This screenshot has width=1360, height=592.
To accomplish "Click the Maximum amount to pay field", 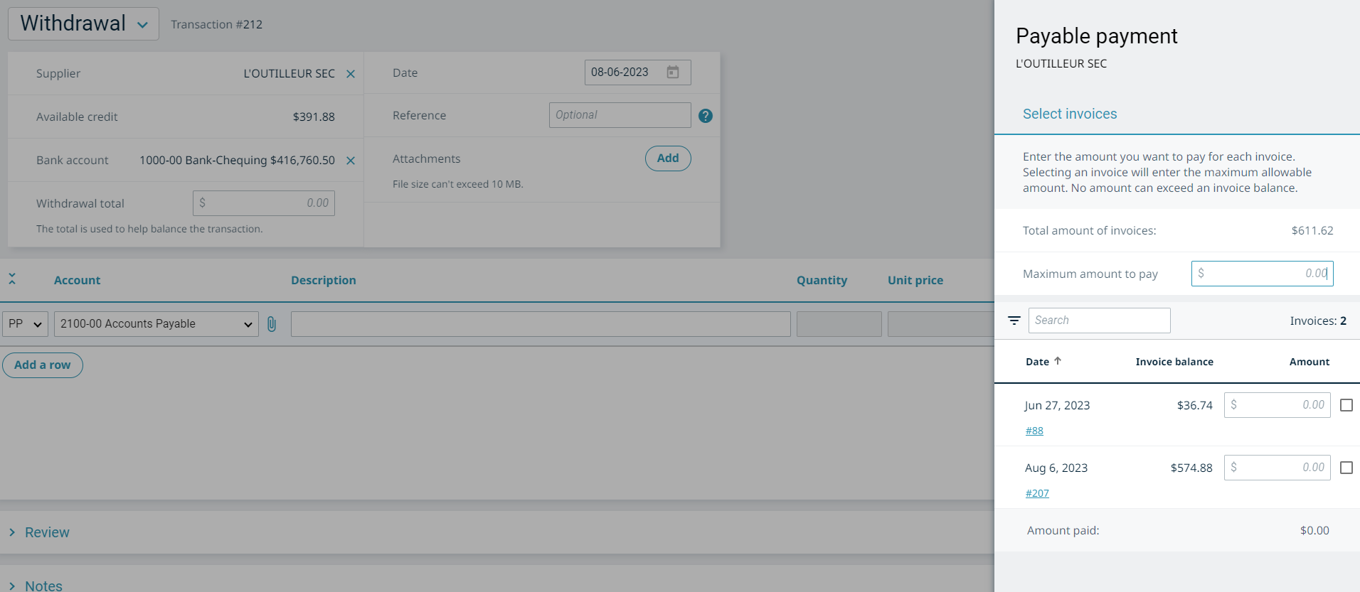I will pos(1262,274).
